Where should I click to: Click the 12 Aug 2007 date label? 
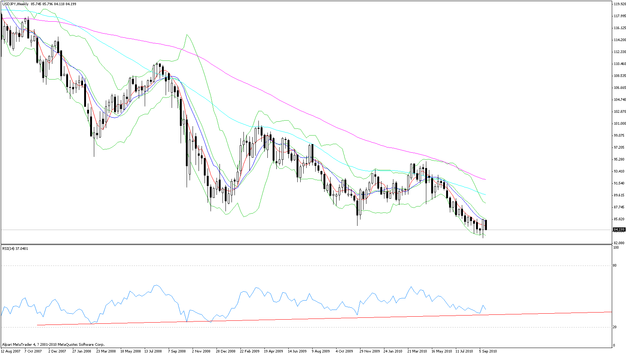[10, 351]
